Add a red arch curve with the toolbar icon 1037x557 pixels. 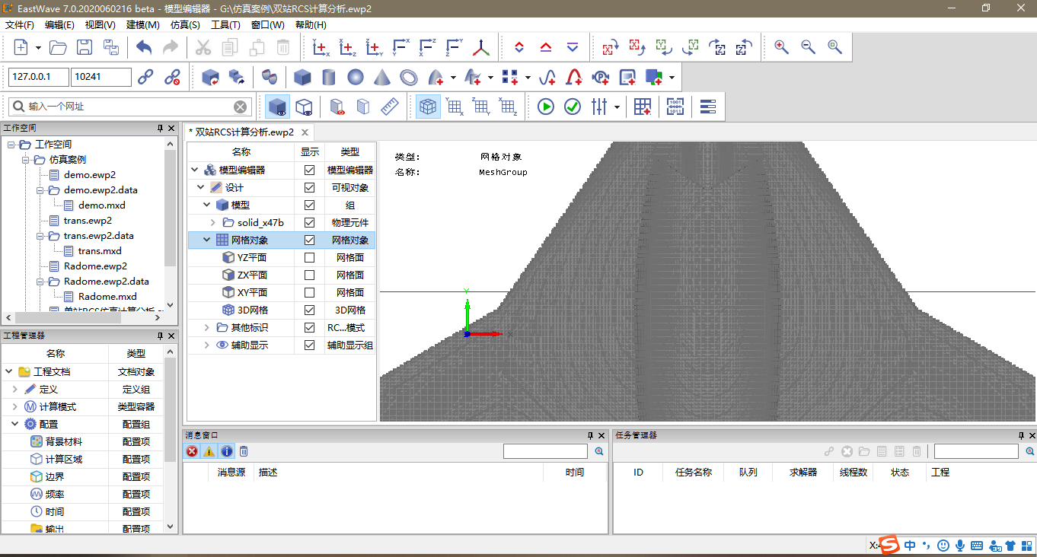[574, 77]
